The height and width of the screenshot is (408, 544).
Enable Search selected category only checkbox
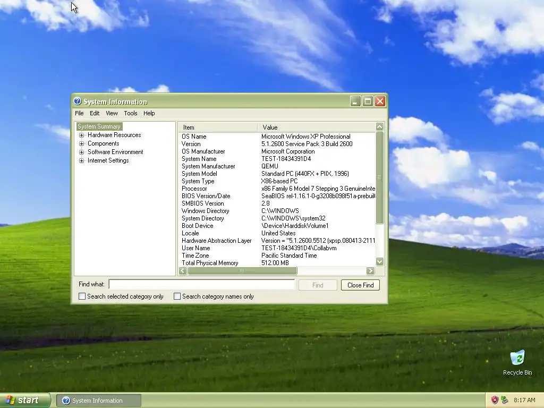click(x=82, y=296)
